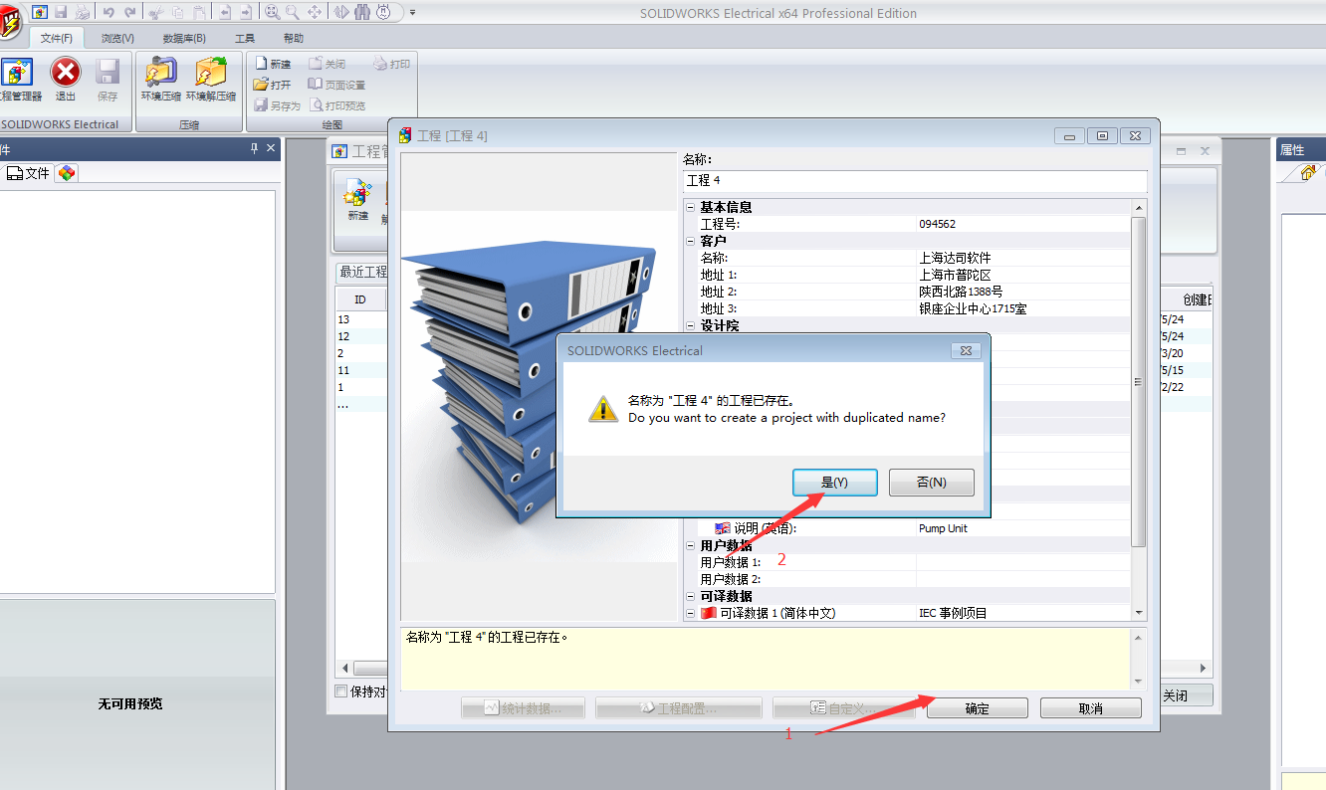The height and width of the screenshot is (790, 1326).
Task: Click 确定 button in project dialog
Action: [x=978, y=708]
